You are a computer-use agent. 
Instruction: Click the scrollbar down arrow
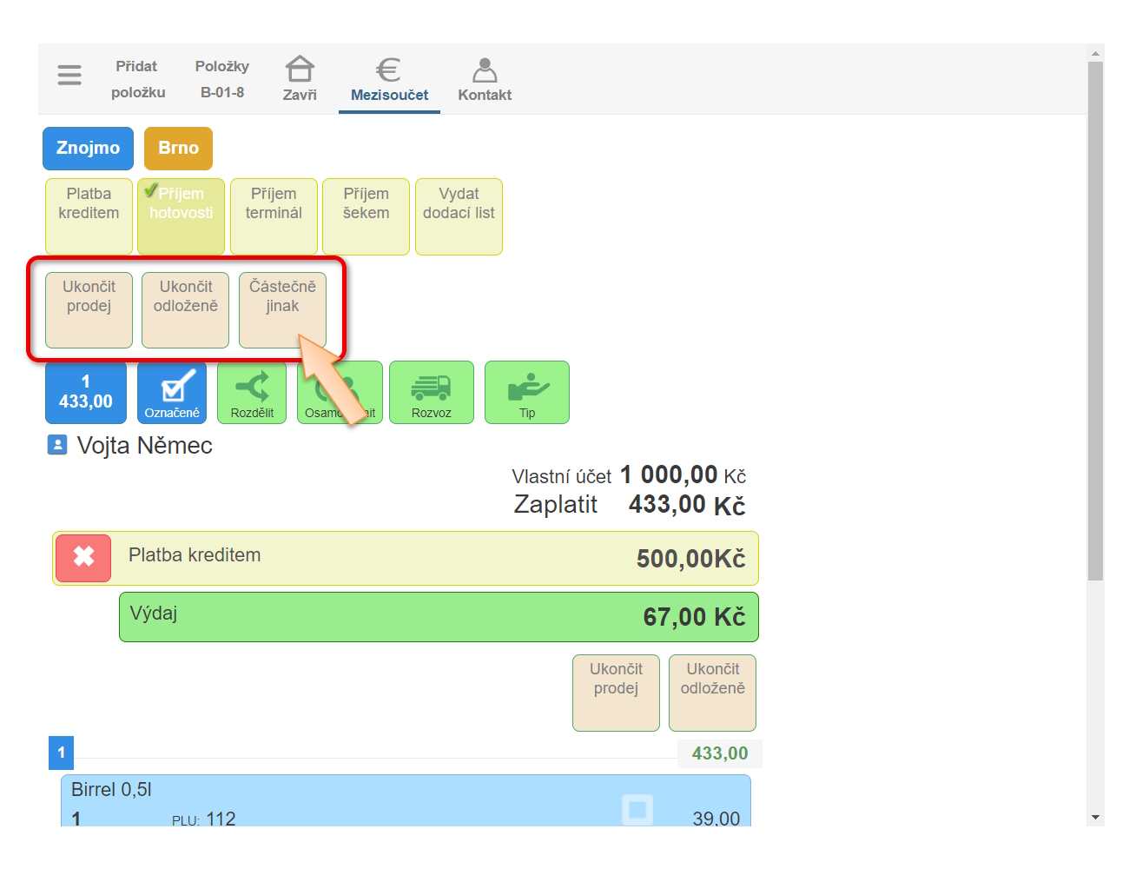click(1095, 817)
